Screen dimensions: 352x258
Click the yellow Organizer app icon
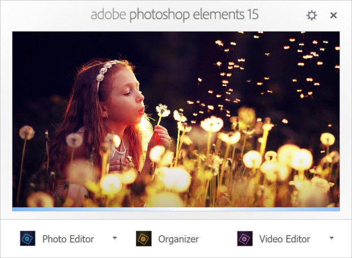click(144, 239)
